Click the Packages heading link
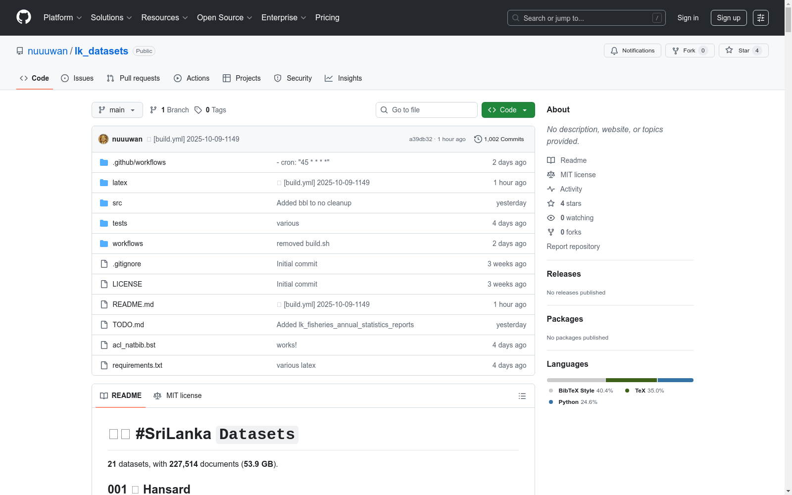The image size is (792, 495). [565, 319]
